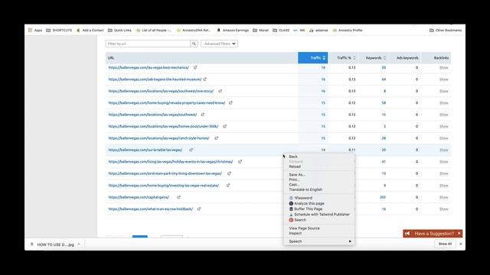Click keywords count 28 in ranch-style-homes row
490x275 pixels.
click(384, 138)
